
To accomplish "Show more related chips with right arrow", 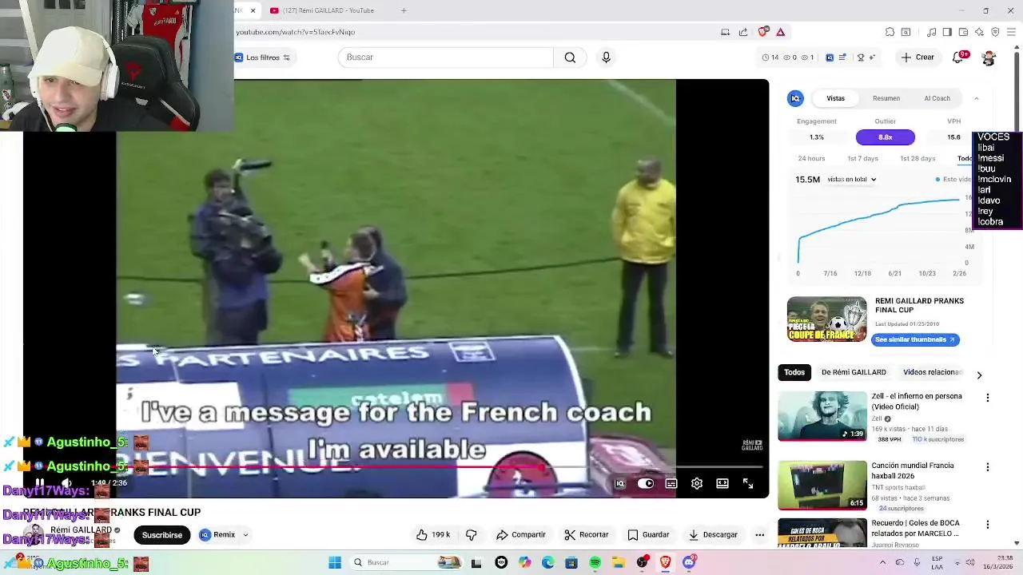I will (979, 375).
